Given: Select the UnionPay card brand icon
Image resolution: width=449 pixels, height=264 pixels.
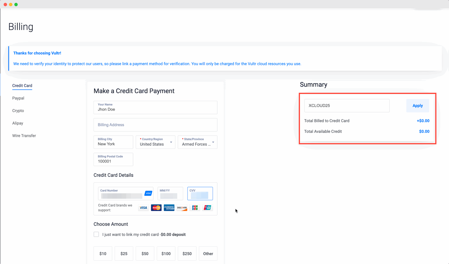Looking at the screenshot, I should point(207,207).
